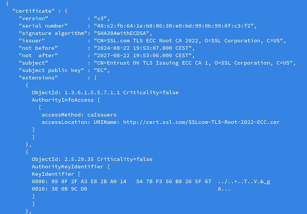The width and height of the screenshot is (307, 214).
Task: Click the accessMethod caIssuers line
Action: 79,115
